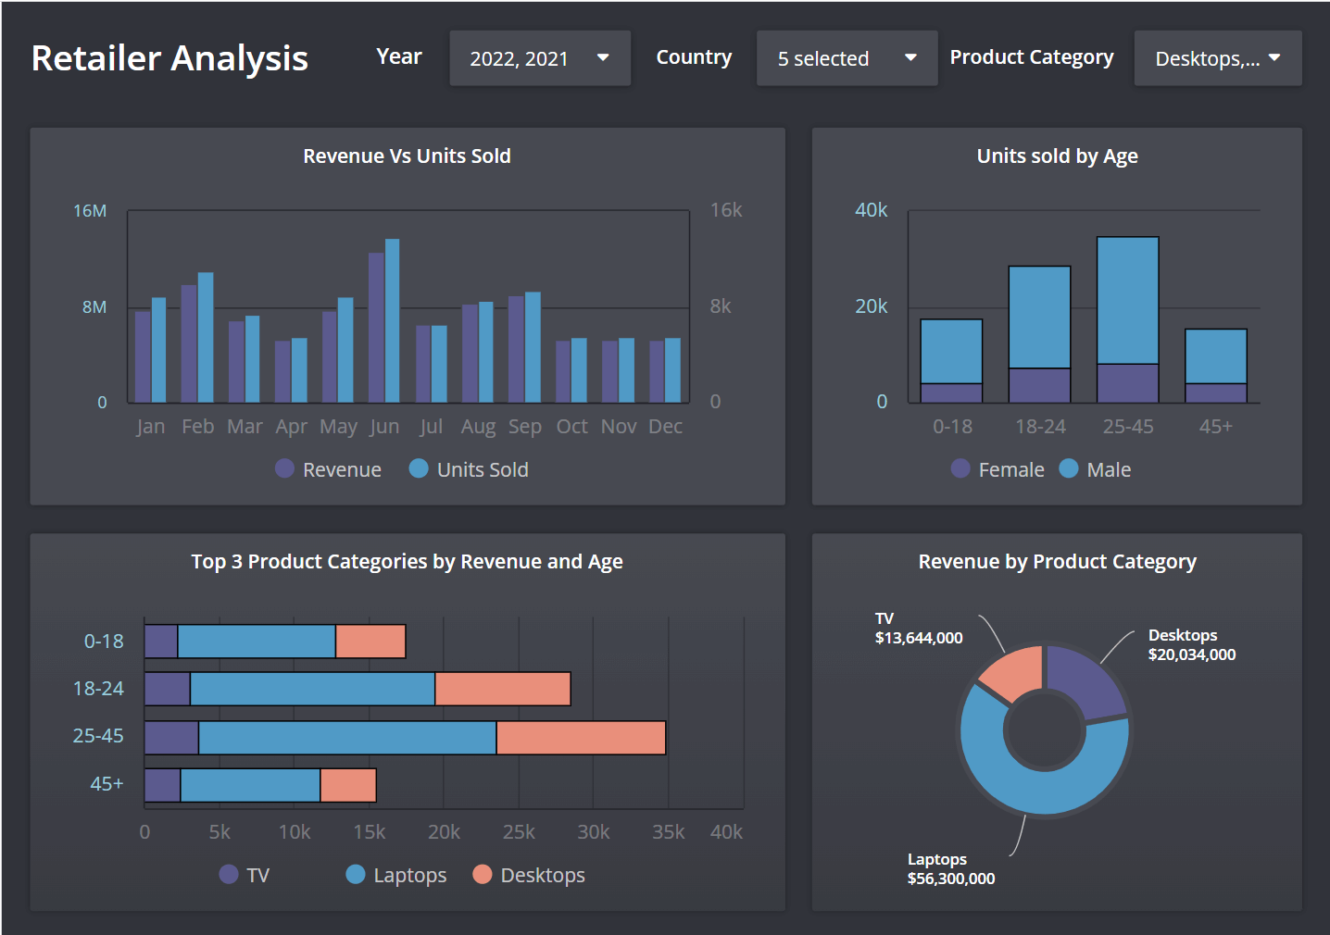The height and width of the screenshot is (935, 1330).
Task: Toggle the Units Sold legend item
Action: [469, 469]
